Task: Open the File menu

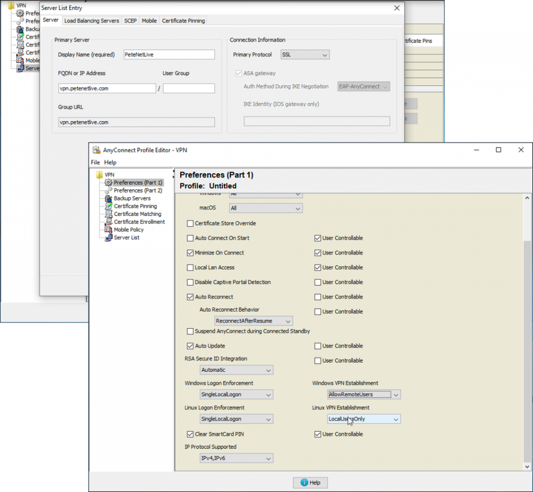Action: point(95,162)
